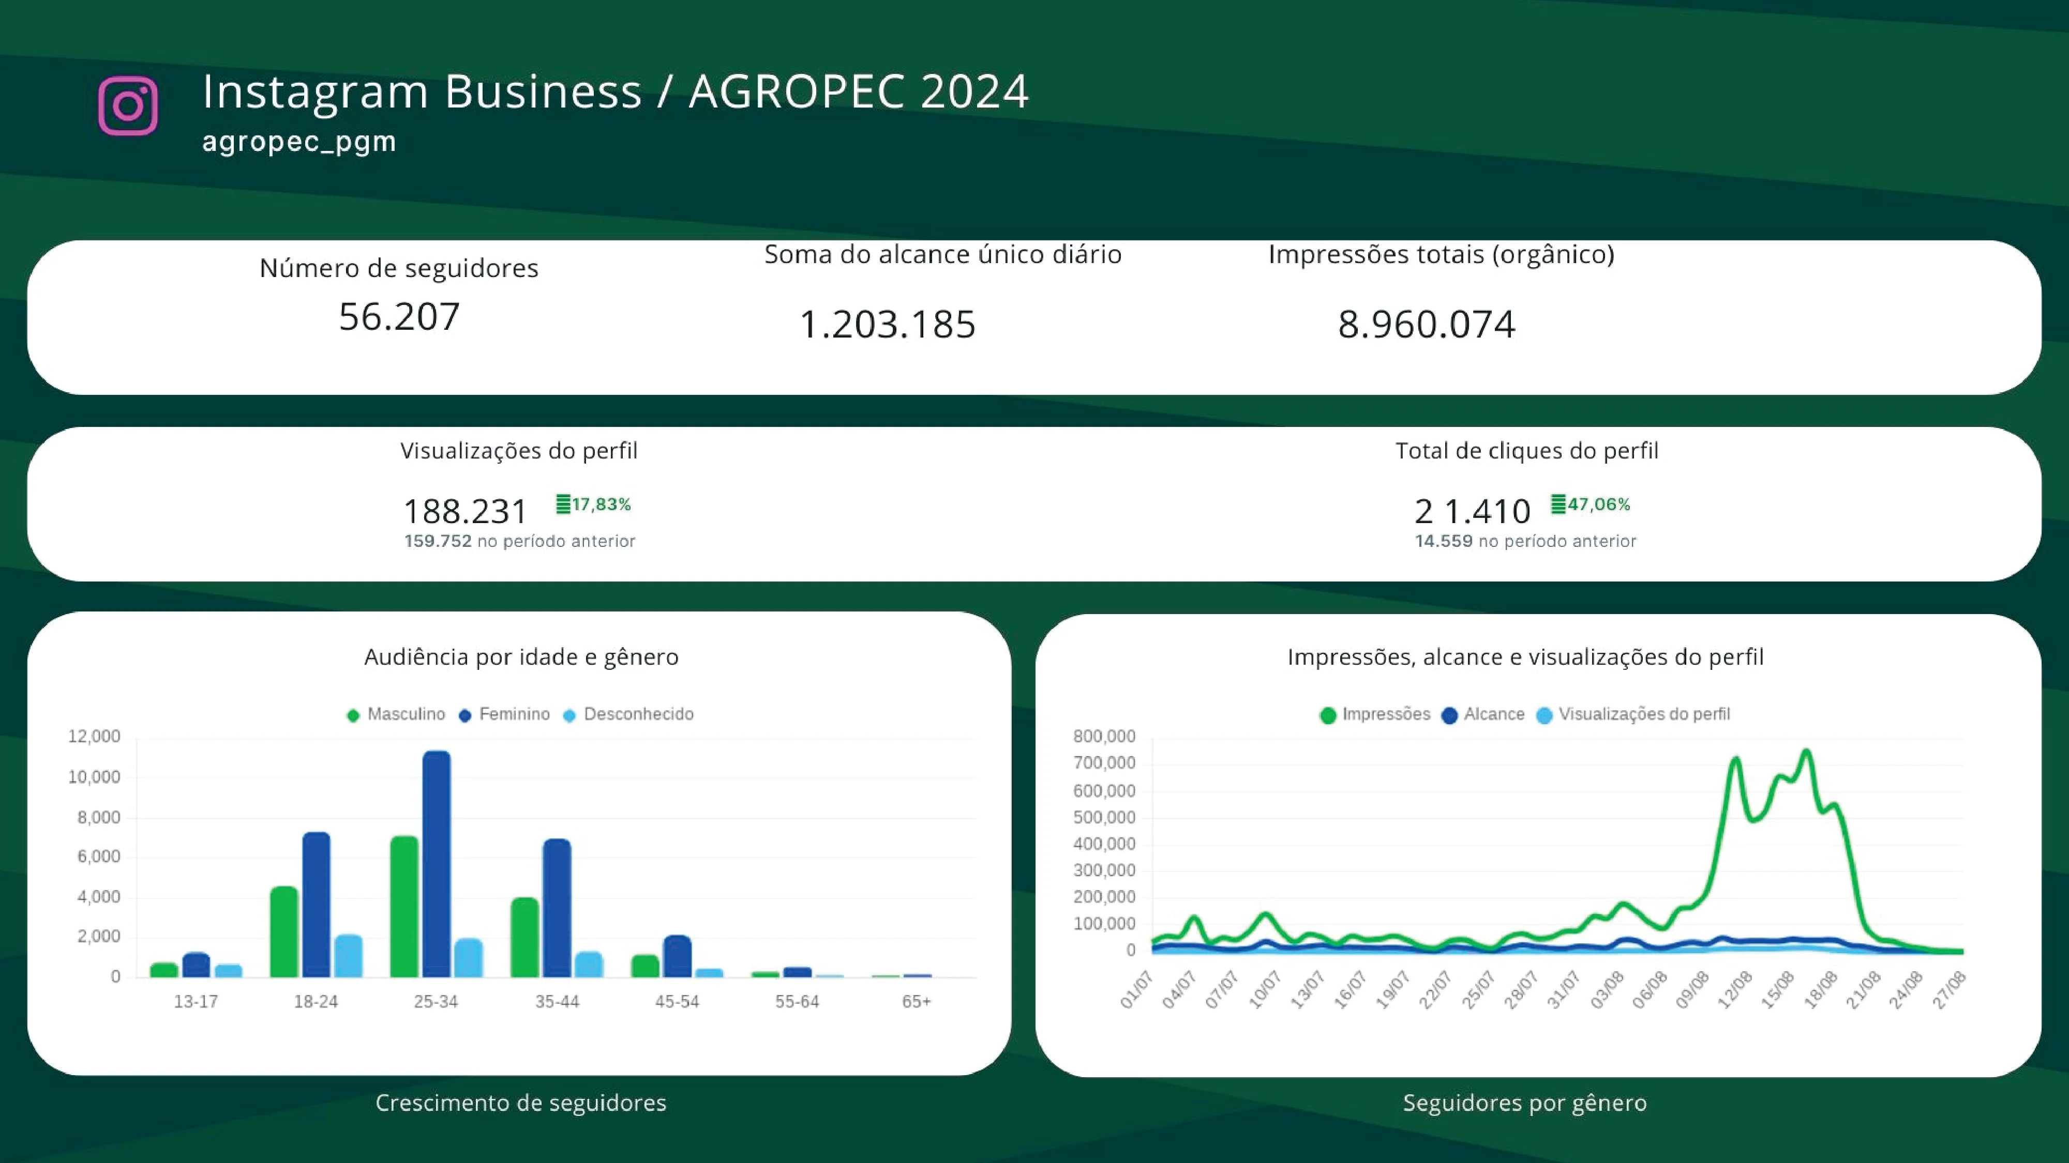The image size is (2069, 1163).
Task: Toggle the Masculino legend dot
Action: tap(353, 715)
